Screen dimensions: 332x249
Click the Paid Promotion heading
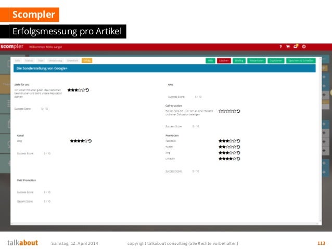click(x=27, y=180)
